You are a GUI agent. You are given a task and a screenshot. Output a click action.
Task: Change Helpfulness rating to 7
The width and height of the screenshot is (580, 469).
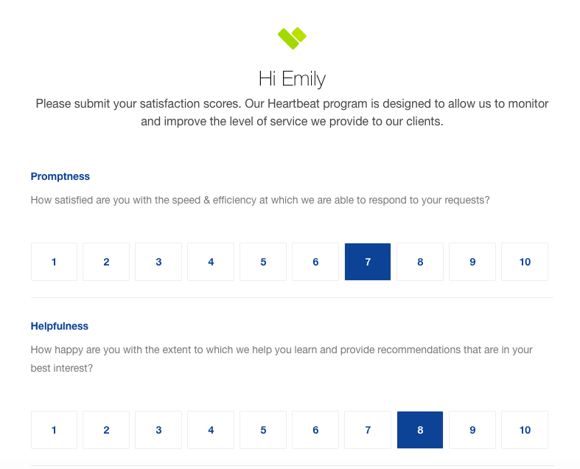click(x=368, y=430)
